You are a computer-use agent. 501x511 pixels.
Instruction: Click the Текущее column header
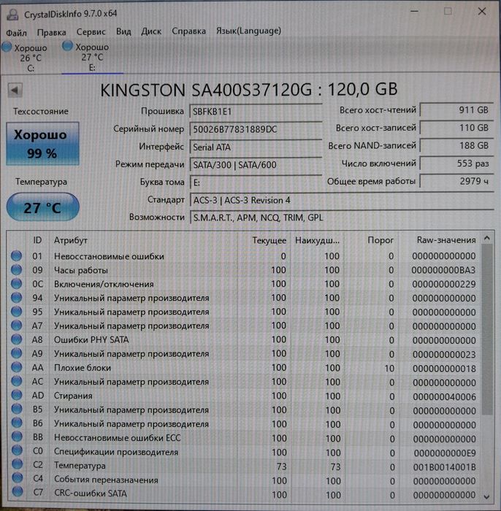click(x=269, y=240)
